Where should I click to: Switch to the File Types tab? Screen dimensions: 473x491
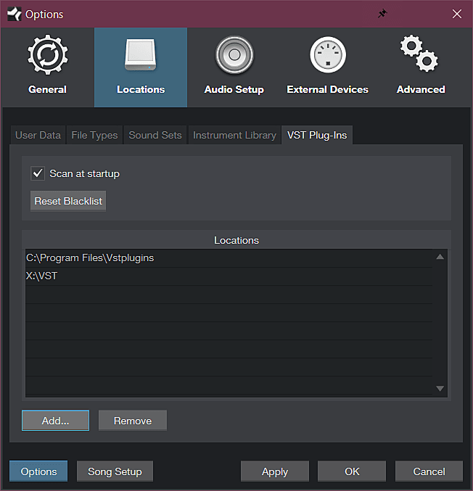[x=94, y=135]
